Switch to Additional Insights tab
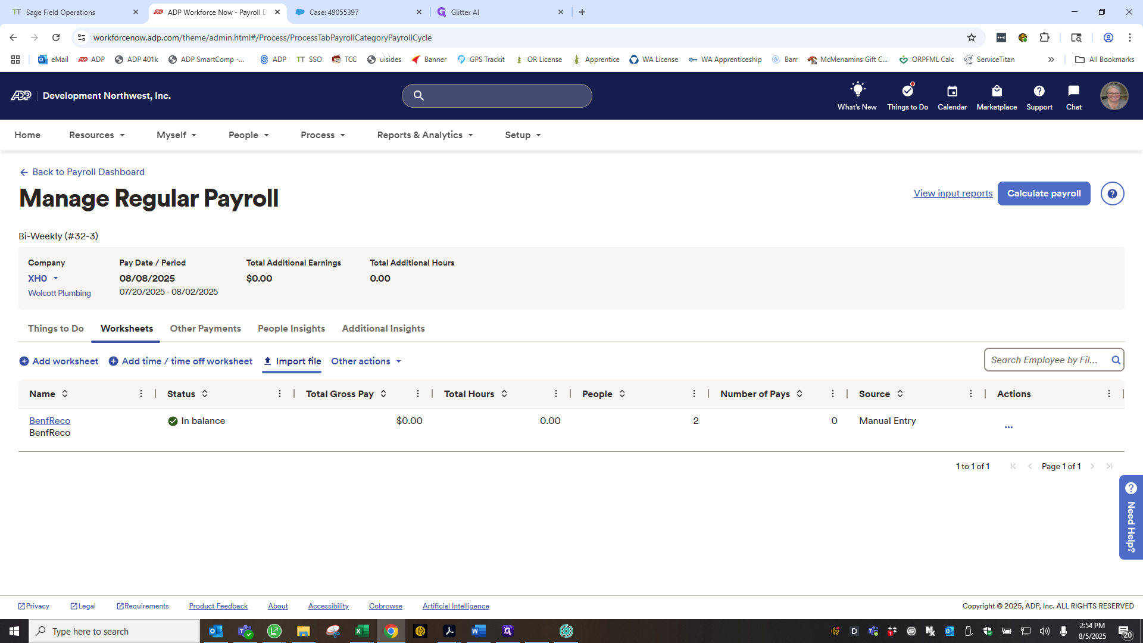Screen dimensions: 1143x643 [383, 329]
